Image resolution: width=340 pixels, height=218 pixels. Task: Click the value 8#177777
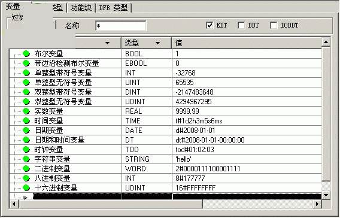coord(190,178)
